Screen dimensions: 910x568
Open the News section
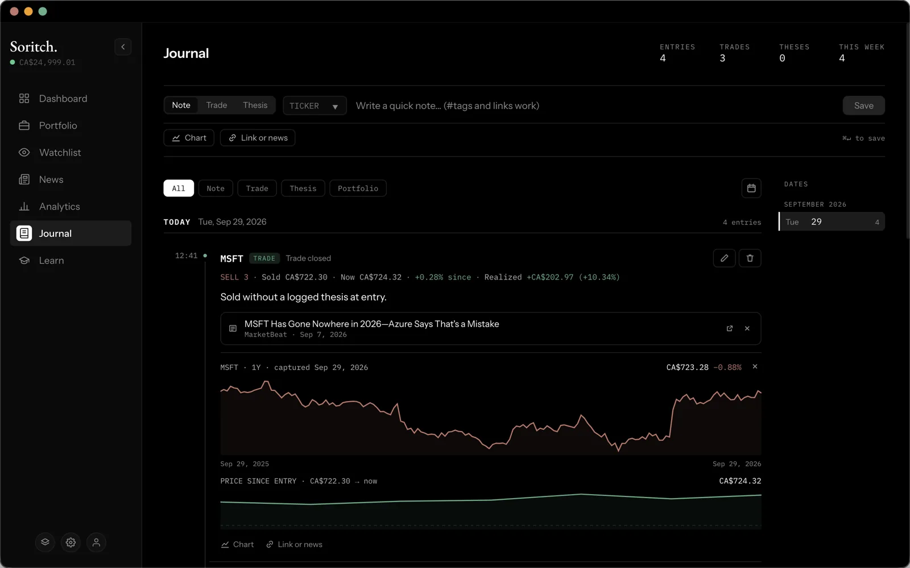(x=71, y=179)
